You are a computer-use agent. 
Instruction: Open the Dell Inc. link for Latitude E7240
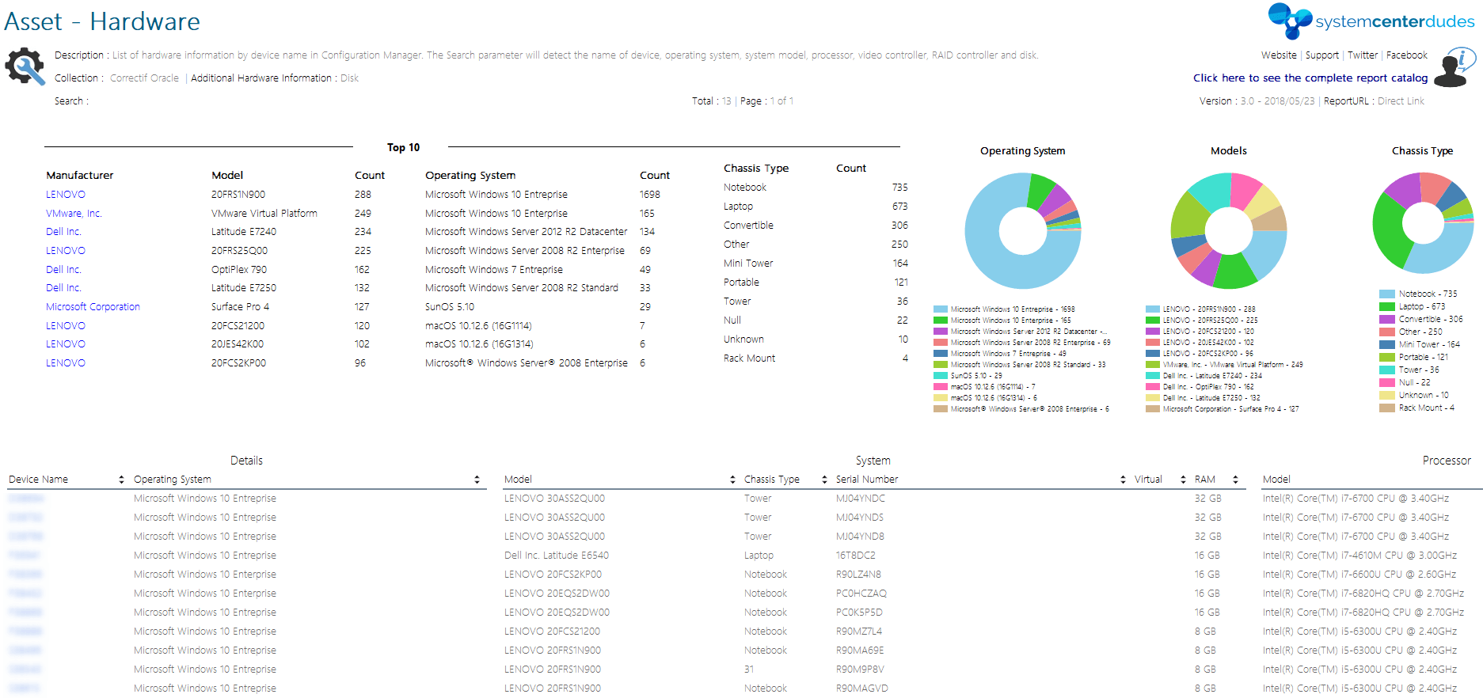63,232
